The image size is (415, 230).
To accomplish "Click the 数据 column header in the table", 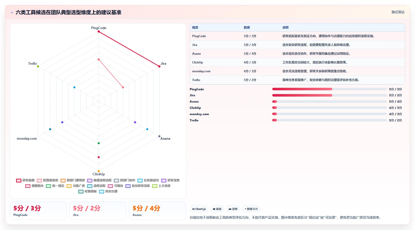I will pos(247,28).
